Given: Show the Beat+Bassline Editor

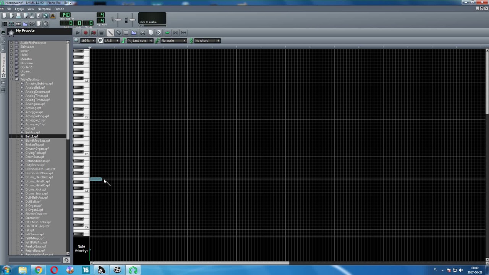Looking at the screenshot, I should pyautogui.click(x=11, y=24).
